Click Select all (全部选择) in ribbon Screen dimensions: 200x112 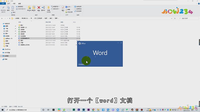pos(78,6)
